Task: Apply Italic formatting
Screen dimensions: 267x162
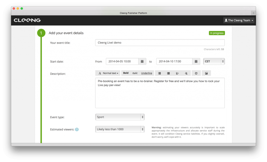Action: click(135, 73)
